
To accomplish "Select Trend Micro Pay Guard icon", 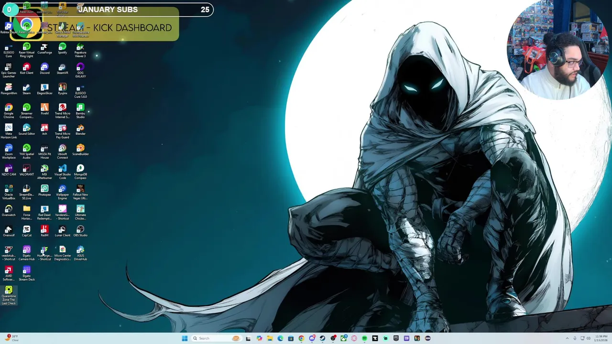I will point(62,131).
